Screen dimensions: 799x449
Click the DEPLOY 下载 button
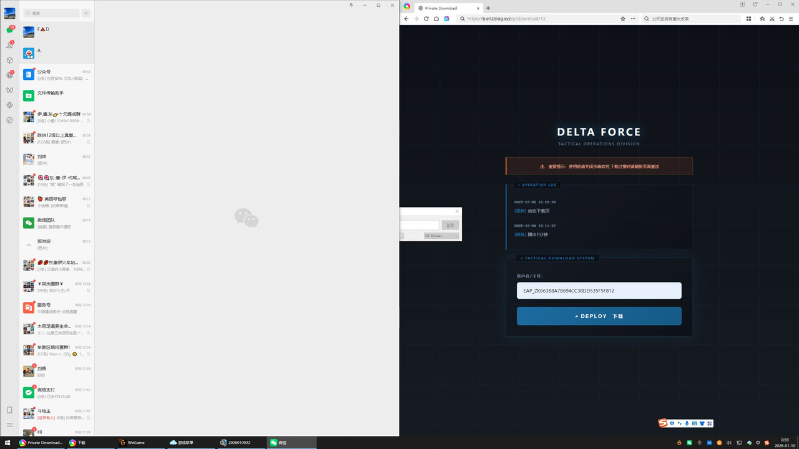tap(599, 316)
